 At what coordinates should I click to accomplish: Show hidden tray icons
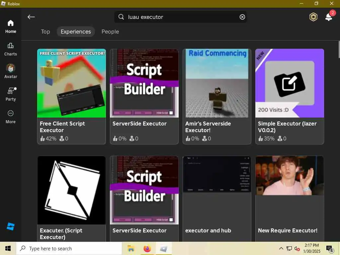(x=281, y=248)
